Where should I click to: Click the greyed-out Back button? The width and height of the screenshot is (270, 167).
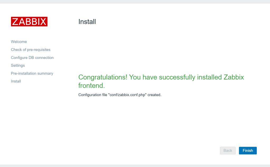[228, 150]
